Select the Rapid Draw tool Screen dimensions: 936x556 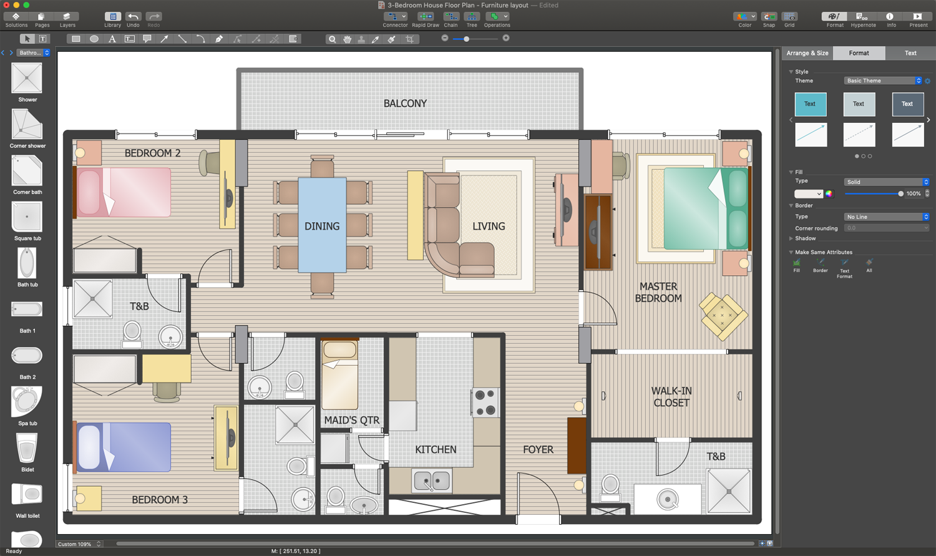tap(426, 17)
